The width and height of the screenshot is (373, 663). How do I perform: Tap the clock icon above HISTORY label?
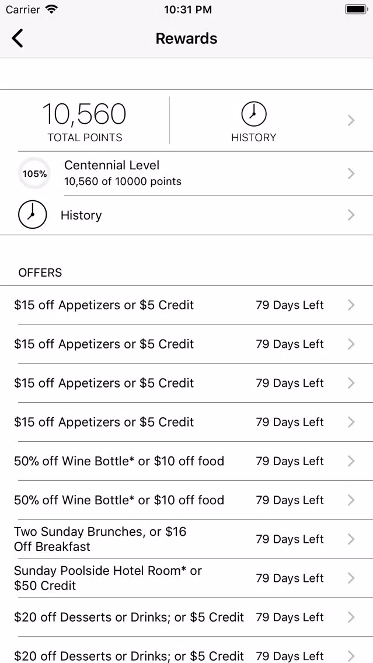(x=253, y=114)
